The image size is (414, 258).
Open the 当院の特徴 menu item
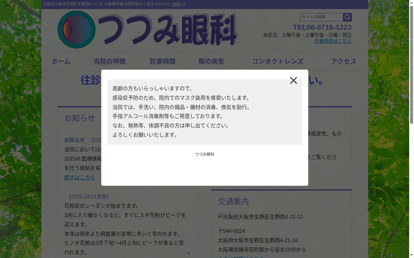[110, 62]
